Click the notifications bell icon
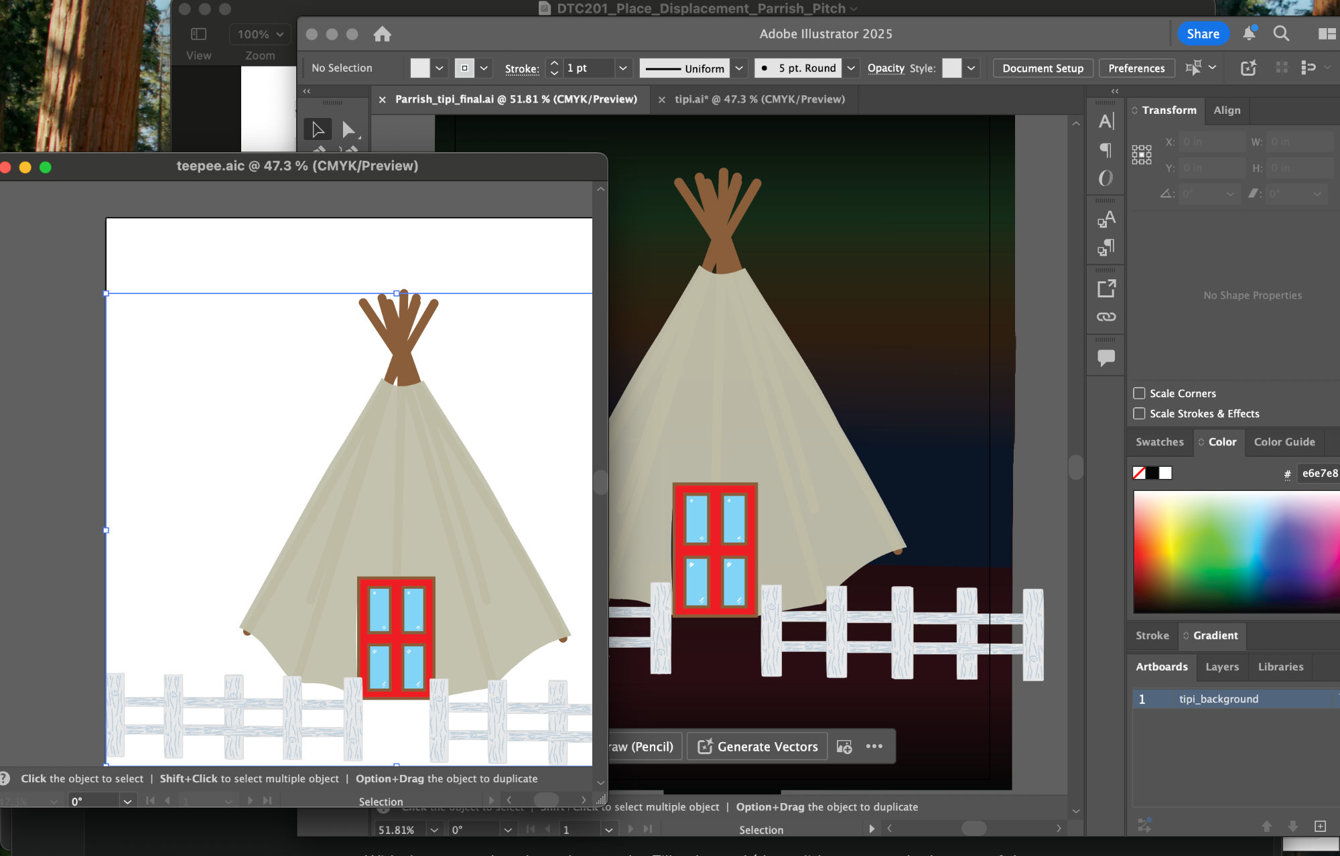The height and width of the screenshot is (856, 1340). (x=1249, y=33)
